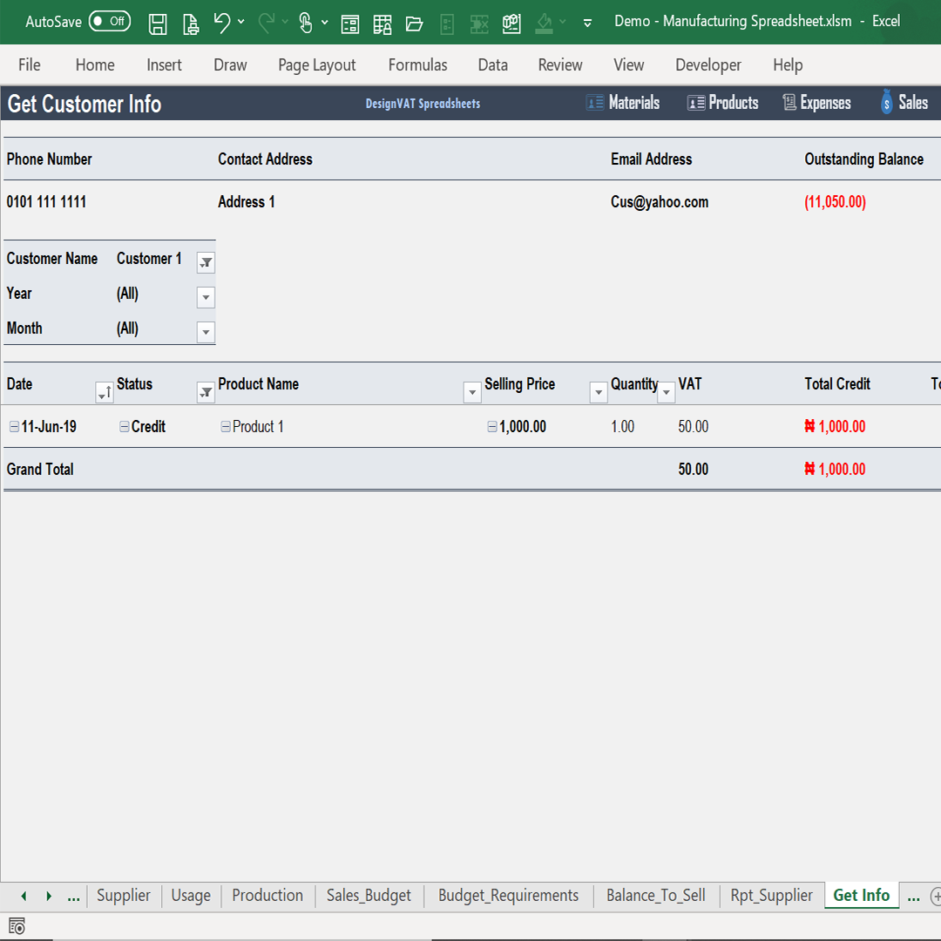Switch to Touch/Mouse Mode

click(308, 24)
